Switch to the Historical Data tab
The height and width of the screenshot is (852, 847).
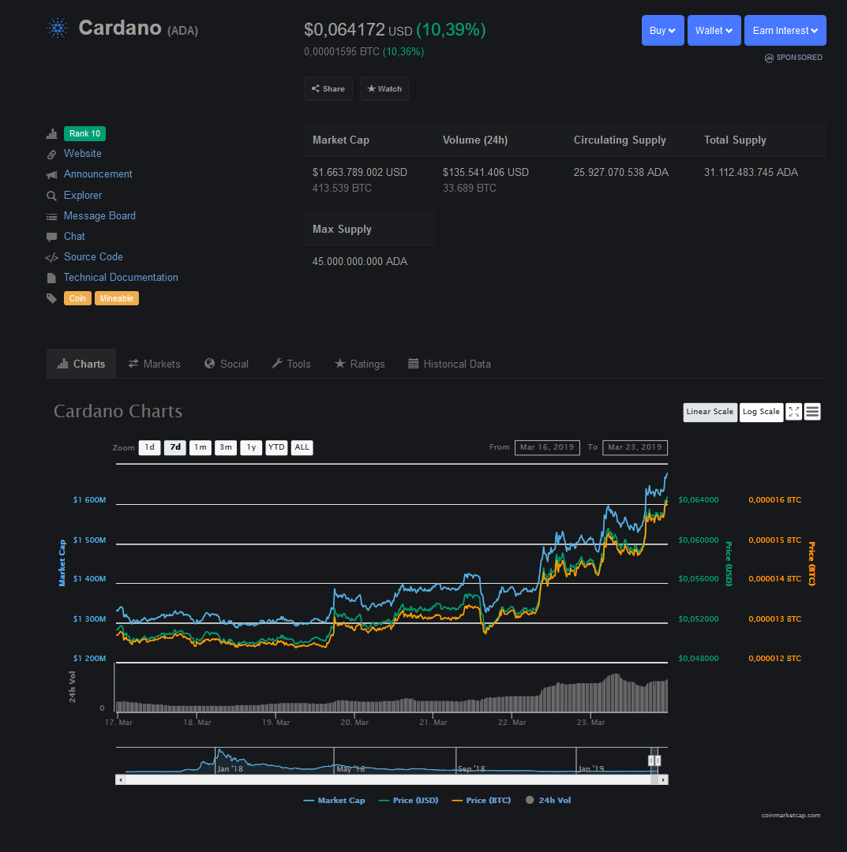pos(450,364)
